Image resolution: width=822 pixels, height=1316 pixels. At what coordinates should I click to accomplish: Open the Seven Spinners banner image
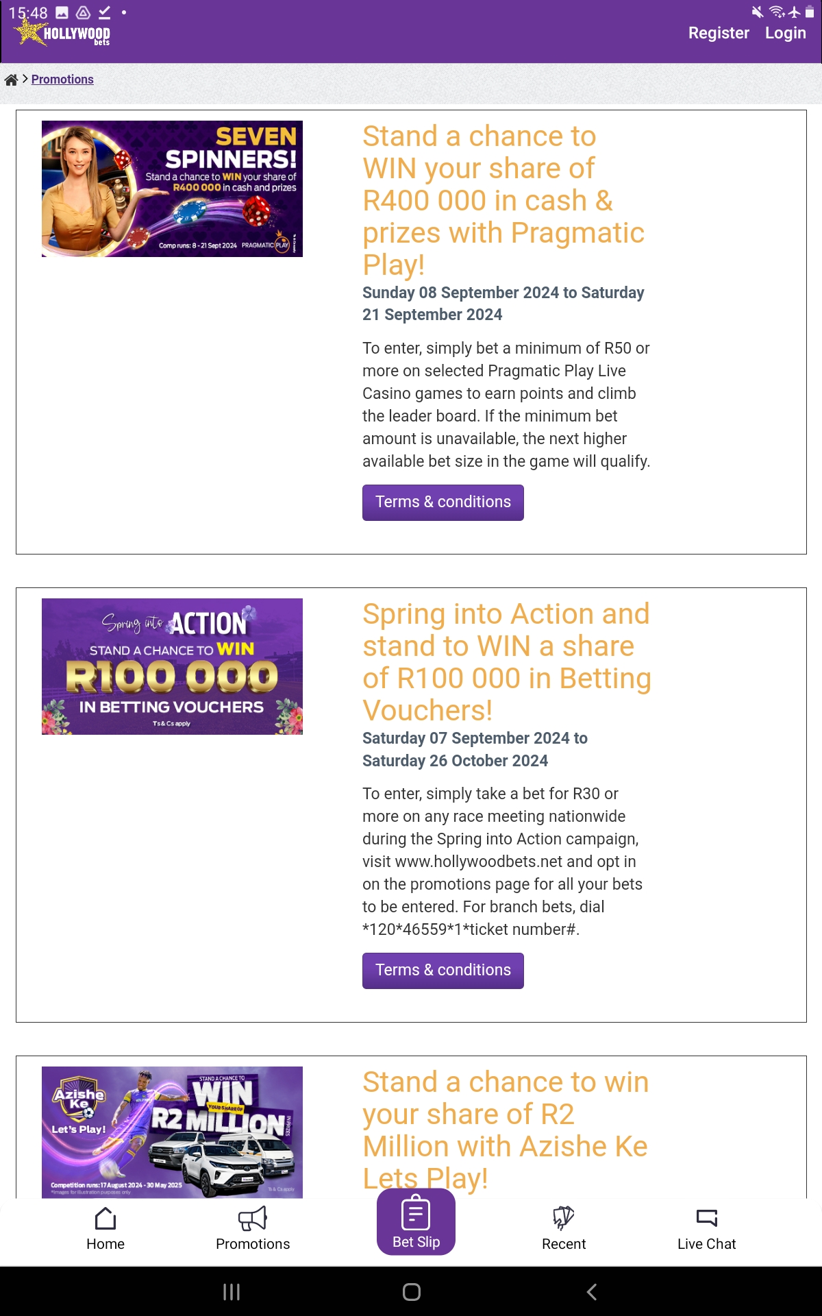pyautogui.click(x=173, y=188)
